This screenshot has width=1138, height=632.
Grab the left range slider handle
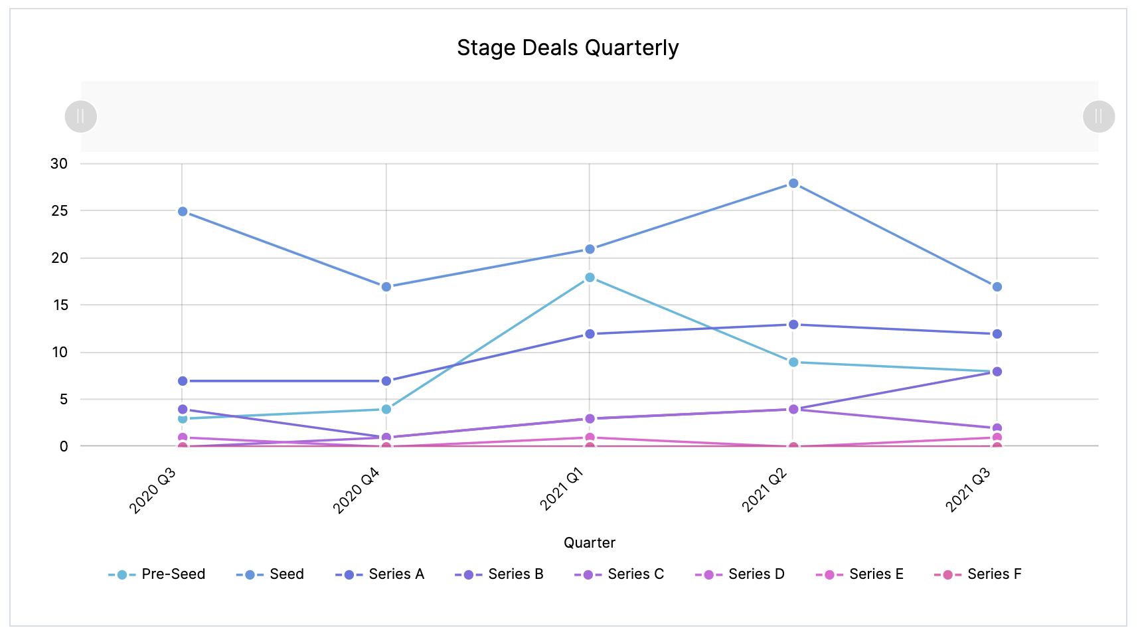81,117
